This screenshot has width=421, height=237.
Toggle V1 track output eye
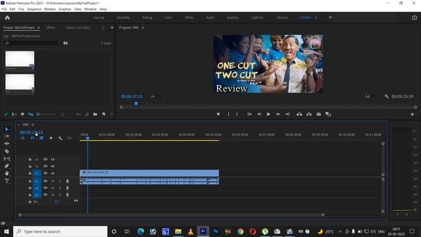[x=53, y=173]
